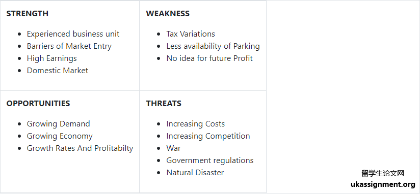Click the Growing Demand item

point(59,124)
